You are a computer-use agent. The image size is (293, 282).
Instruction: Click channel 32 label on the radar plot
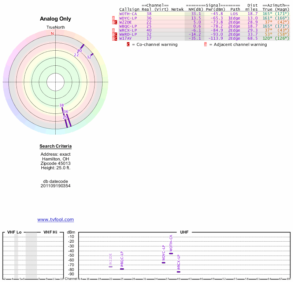(89, 57)
